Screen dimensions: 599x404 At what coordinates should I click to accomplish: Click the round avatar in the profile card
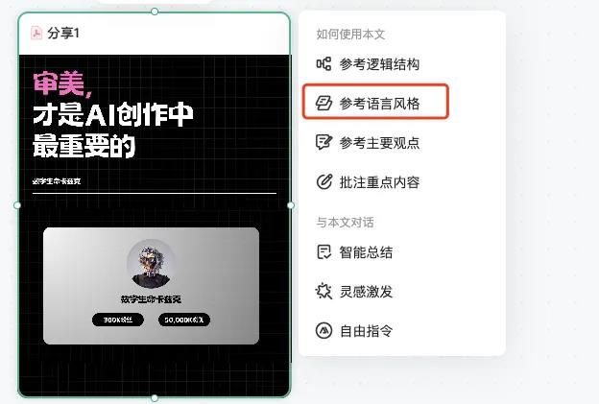[151, 264]
